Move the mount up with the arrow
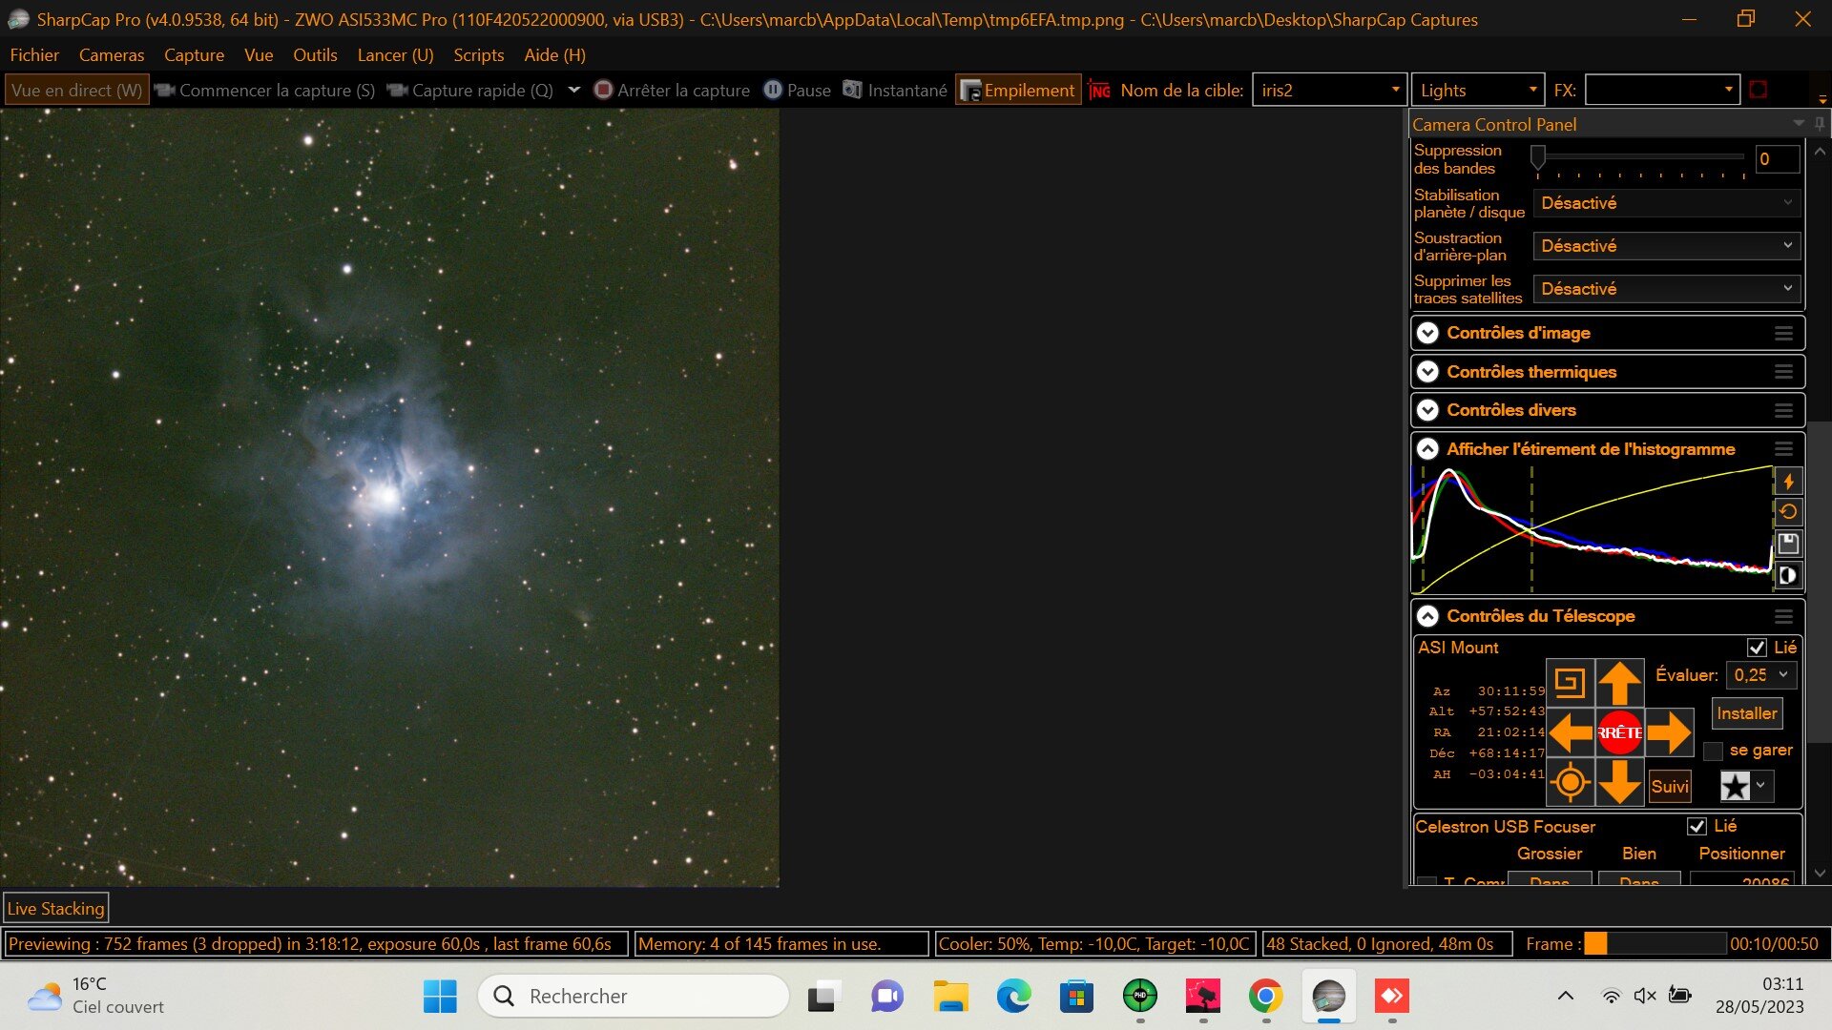 click(x=1619, y=683)
